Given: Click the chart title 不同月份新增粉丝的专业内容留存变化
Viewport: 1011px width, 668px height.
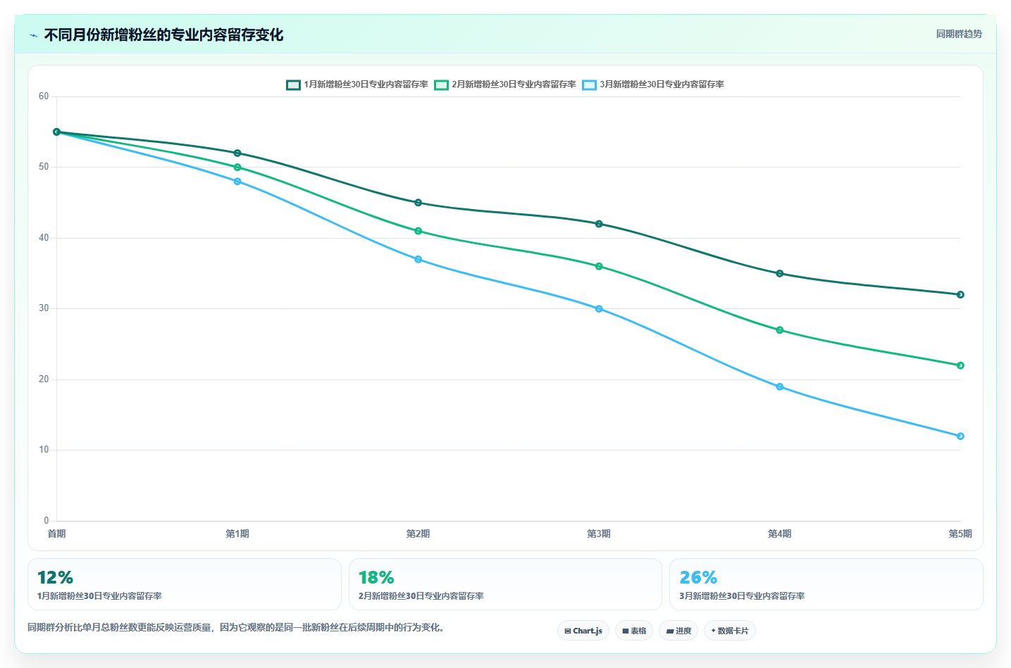Looking at the screenshot, I should [x=163, y=34].
